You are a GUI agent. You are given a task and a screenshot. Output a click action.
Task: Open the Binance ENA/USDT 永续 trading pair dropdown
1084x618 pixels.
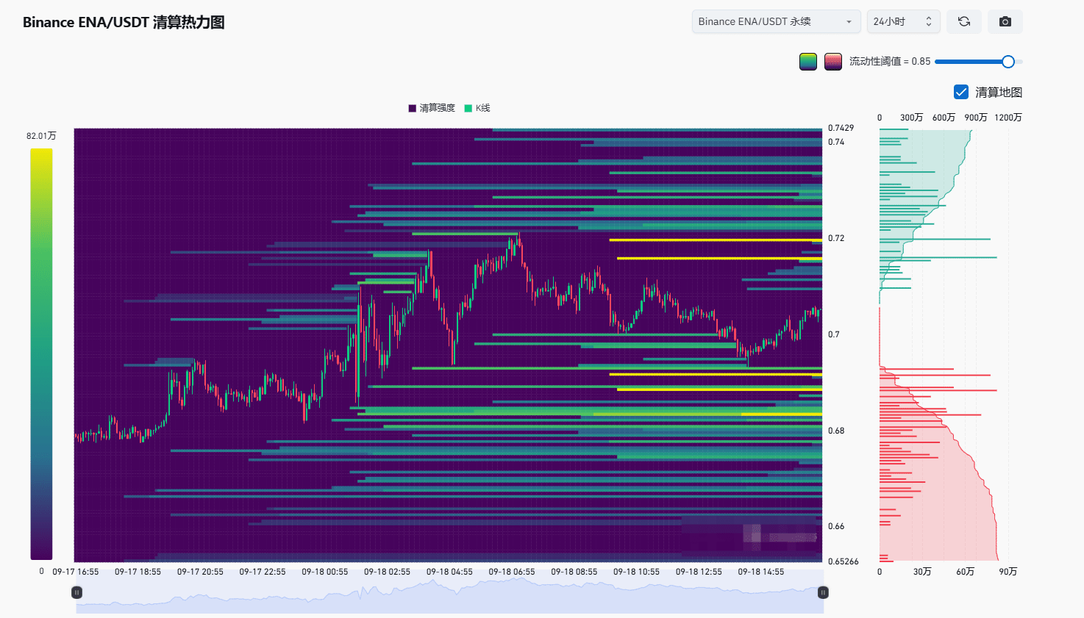(776, 22)
